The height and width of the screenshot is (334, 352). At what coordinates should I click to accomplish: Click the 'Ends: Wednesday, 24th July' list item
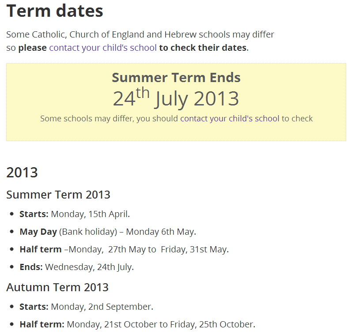click(x=76, y=267)
